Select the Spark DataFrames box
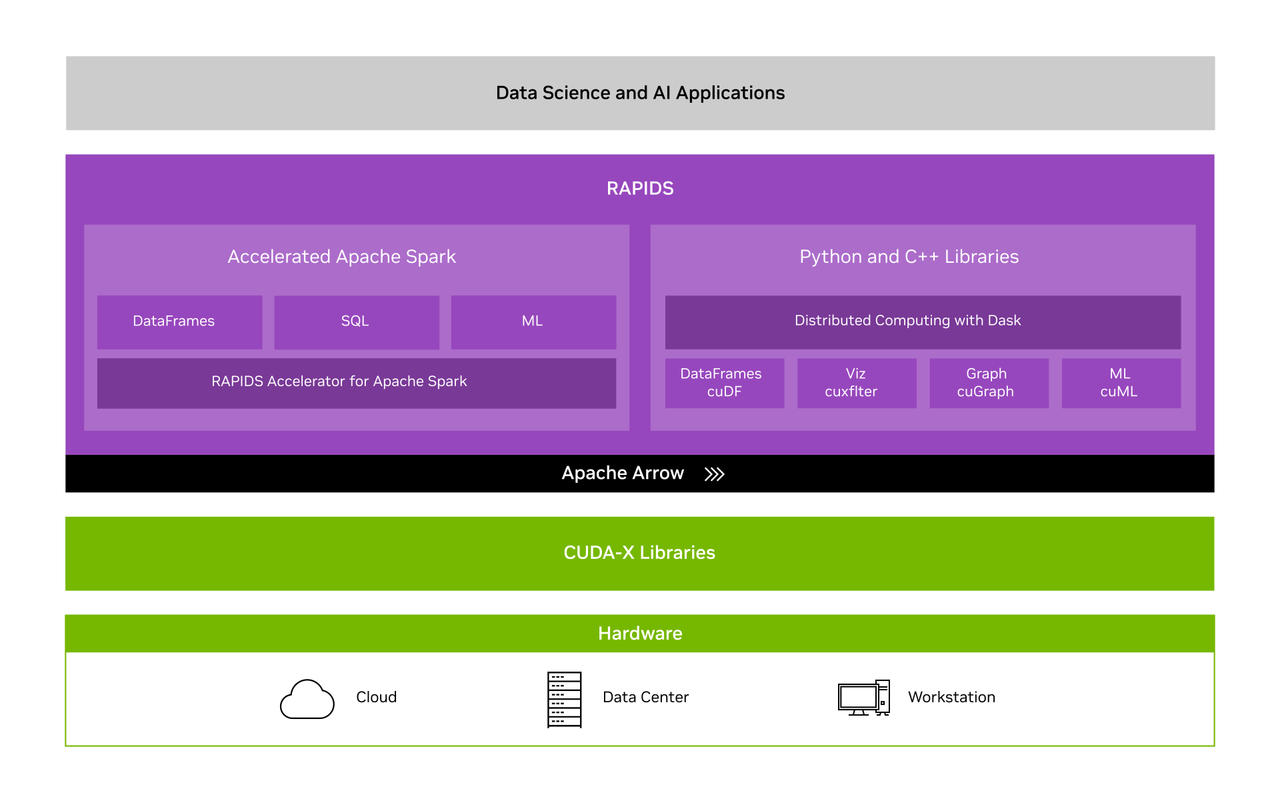This screenshot has width=1280, height=803. point(179,322)
